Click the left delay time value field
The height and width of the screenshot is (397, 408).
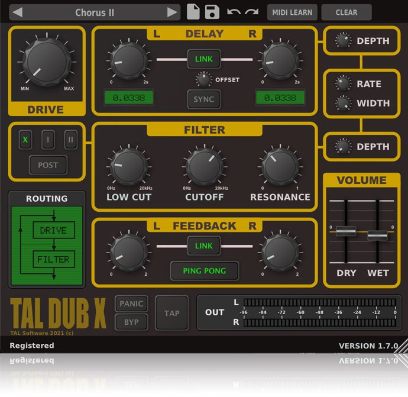129,98
